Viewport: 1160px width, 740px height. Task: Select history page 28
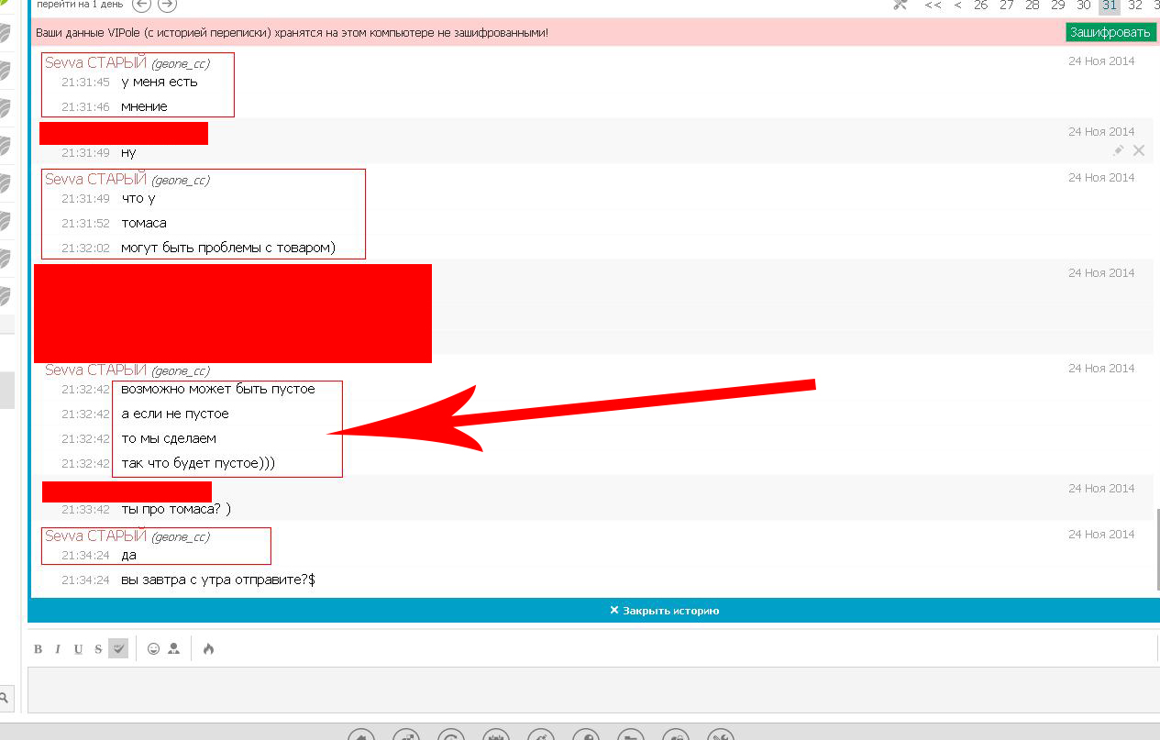click(x=1033, y=6)
